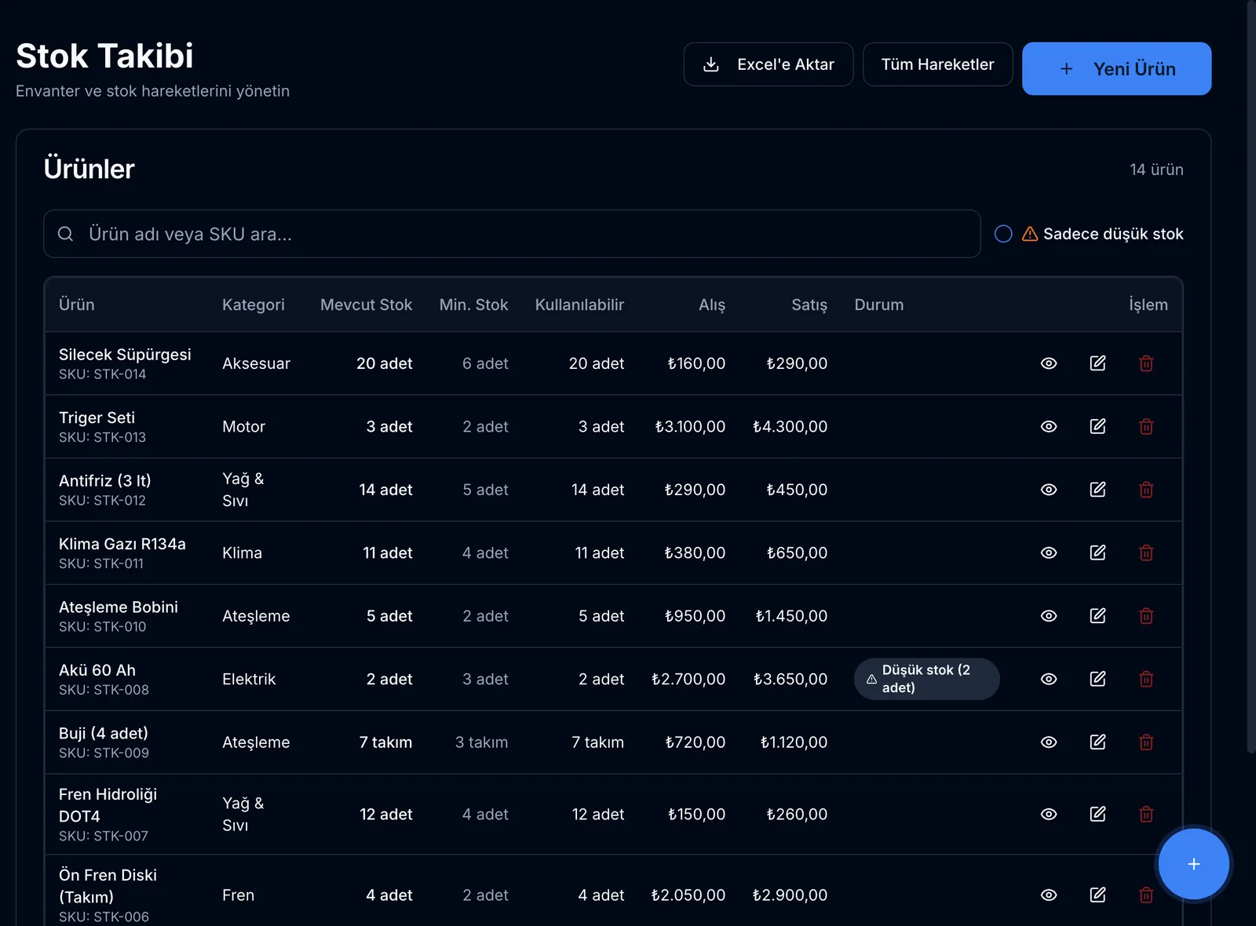Edit the Triger Seti product
The height and width of the screenshot is (926, 1256).
click(1097, 426)
